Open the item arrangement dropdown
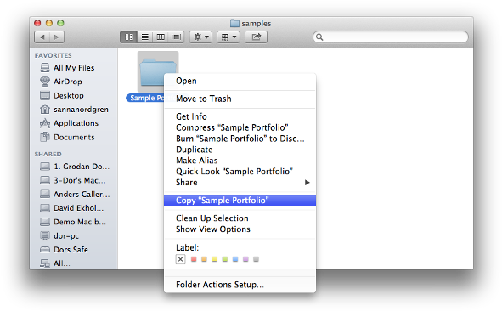This screenshot has height=311, width=502. click(228, 37)
